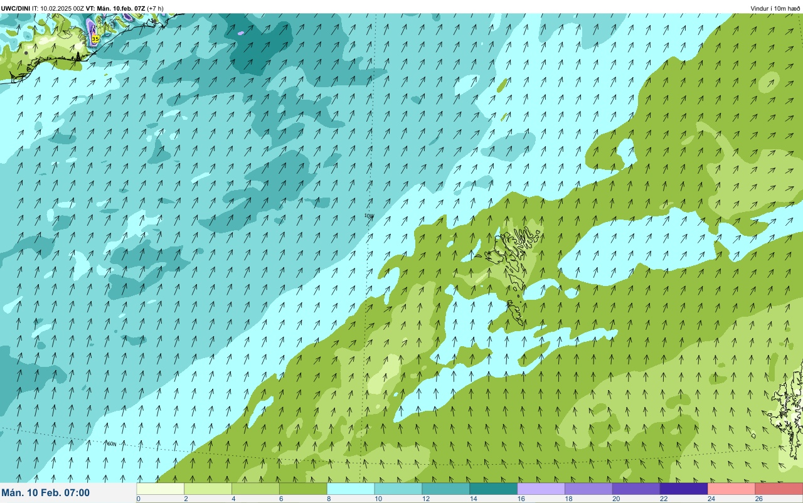This screenshot has width=803, height=503.
Task: Click the legend value '26'
Action: coord(758,499)
